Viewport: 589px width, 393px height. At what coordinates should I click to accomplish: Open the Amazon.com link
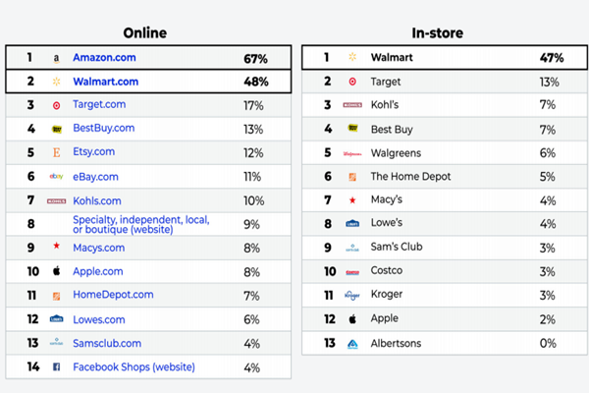(x=104, y=58)
